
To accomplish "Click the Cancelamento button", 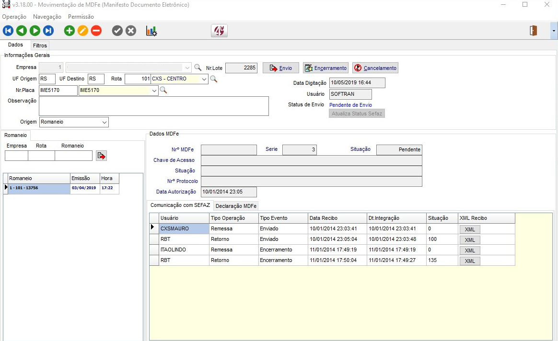I will pyautogui.click(x=375, y=68).
